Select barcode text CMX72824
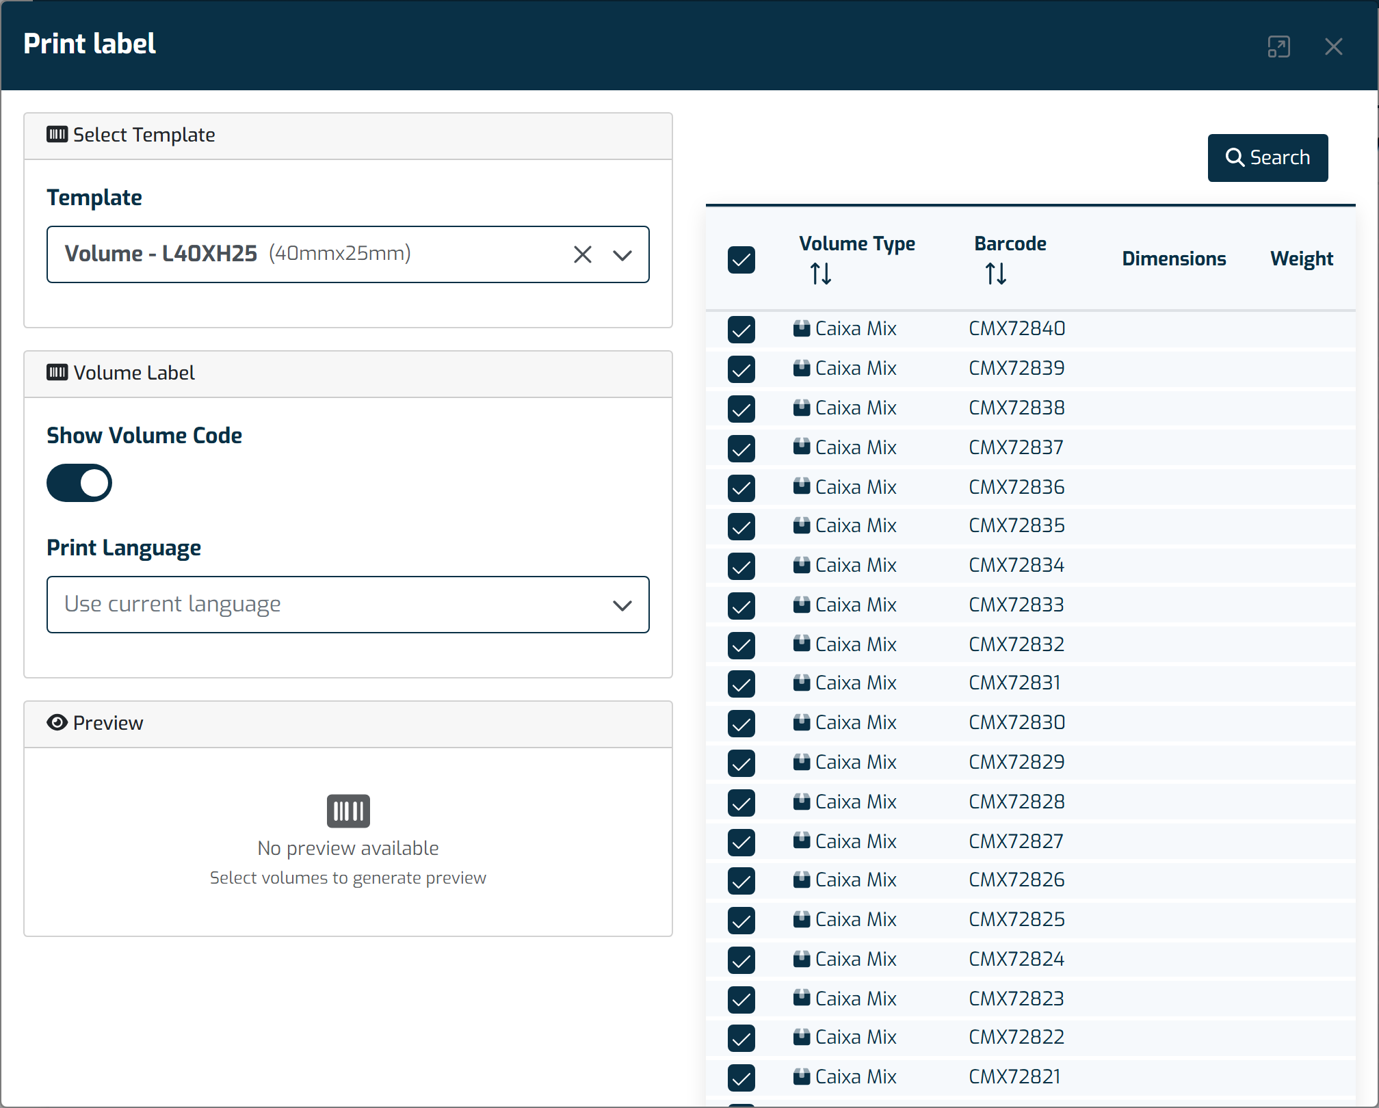The width and height of the screenshot is (1379, 1108). click(x=1016, y=959)
